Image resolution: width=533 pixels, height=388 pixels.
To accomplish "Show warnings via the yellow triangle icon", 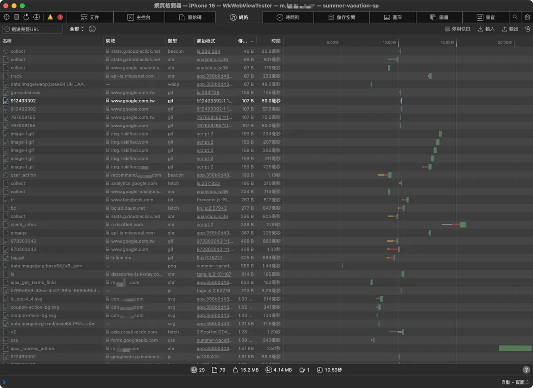I will tap(50, 17).
